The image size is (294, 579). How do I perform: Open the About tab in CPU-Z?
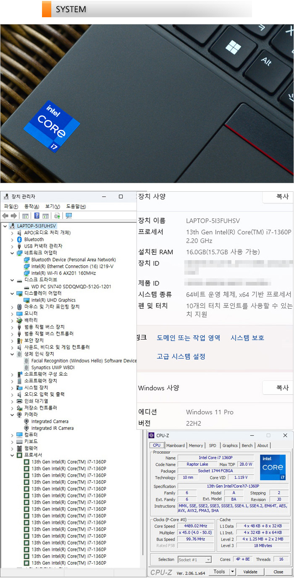[x=262, y=445]
